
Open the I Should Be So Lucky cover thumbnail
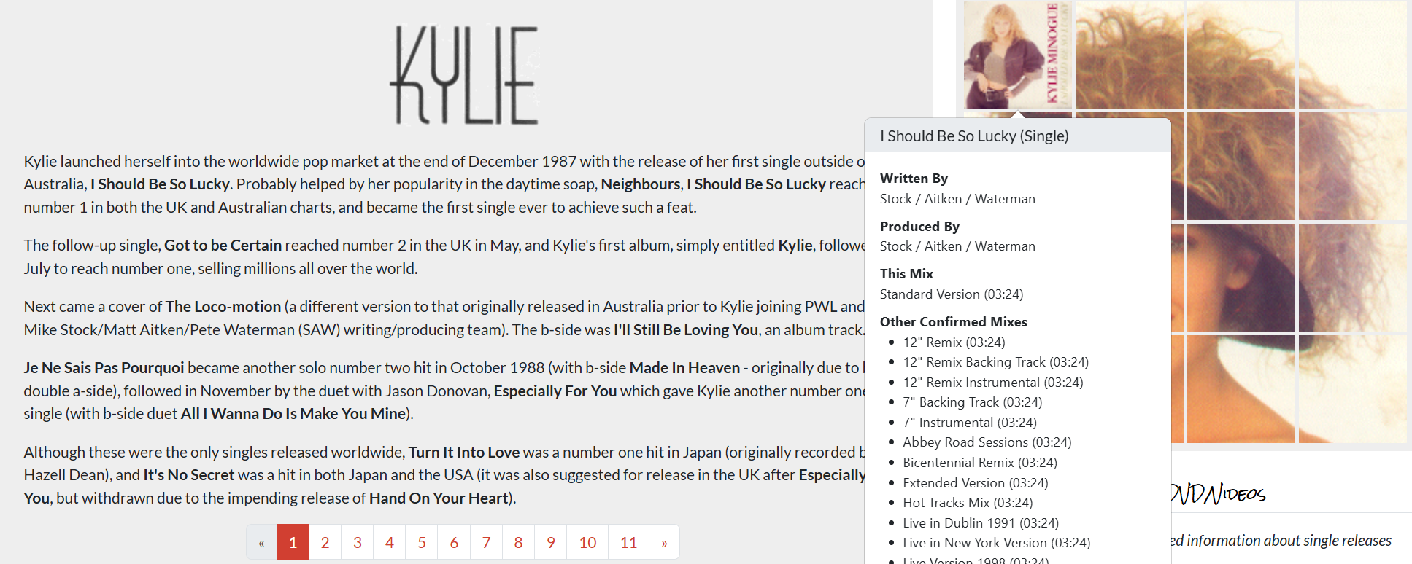[1018, 55]
